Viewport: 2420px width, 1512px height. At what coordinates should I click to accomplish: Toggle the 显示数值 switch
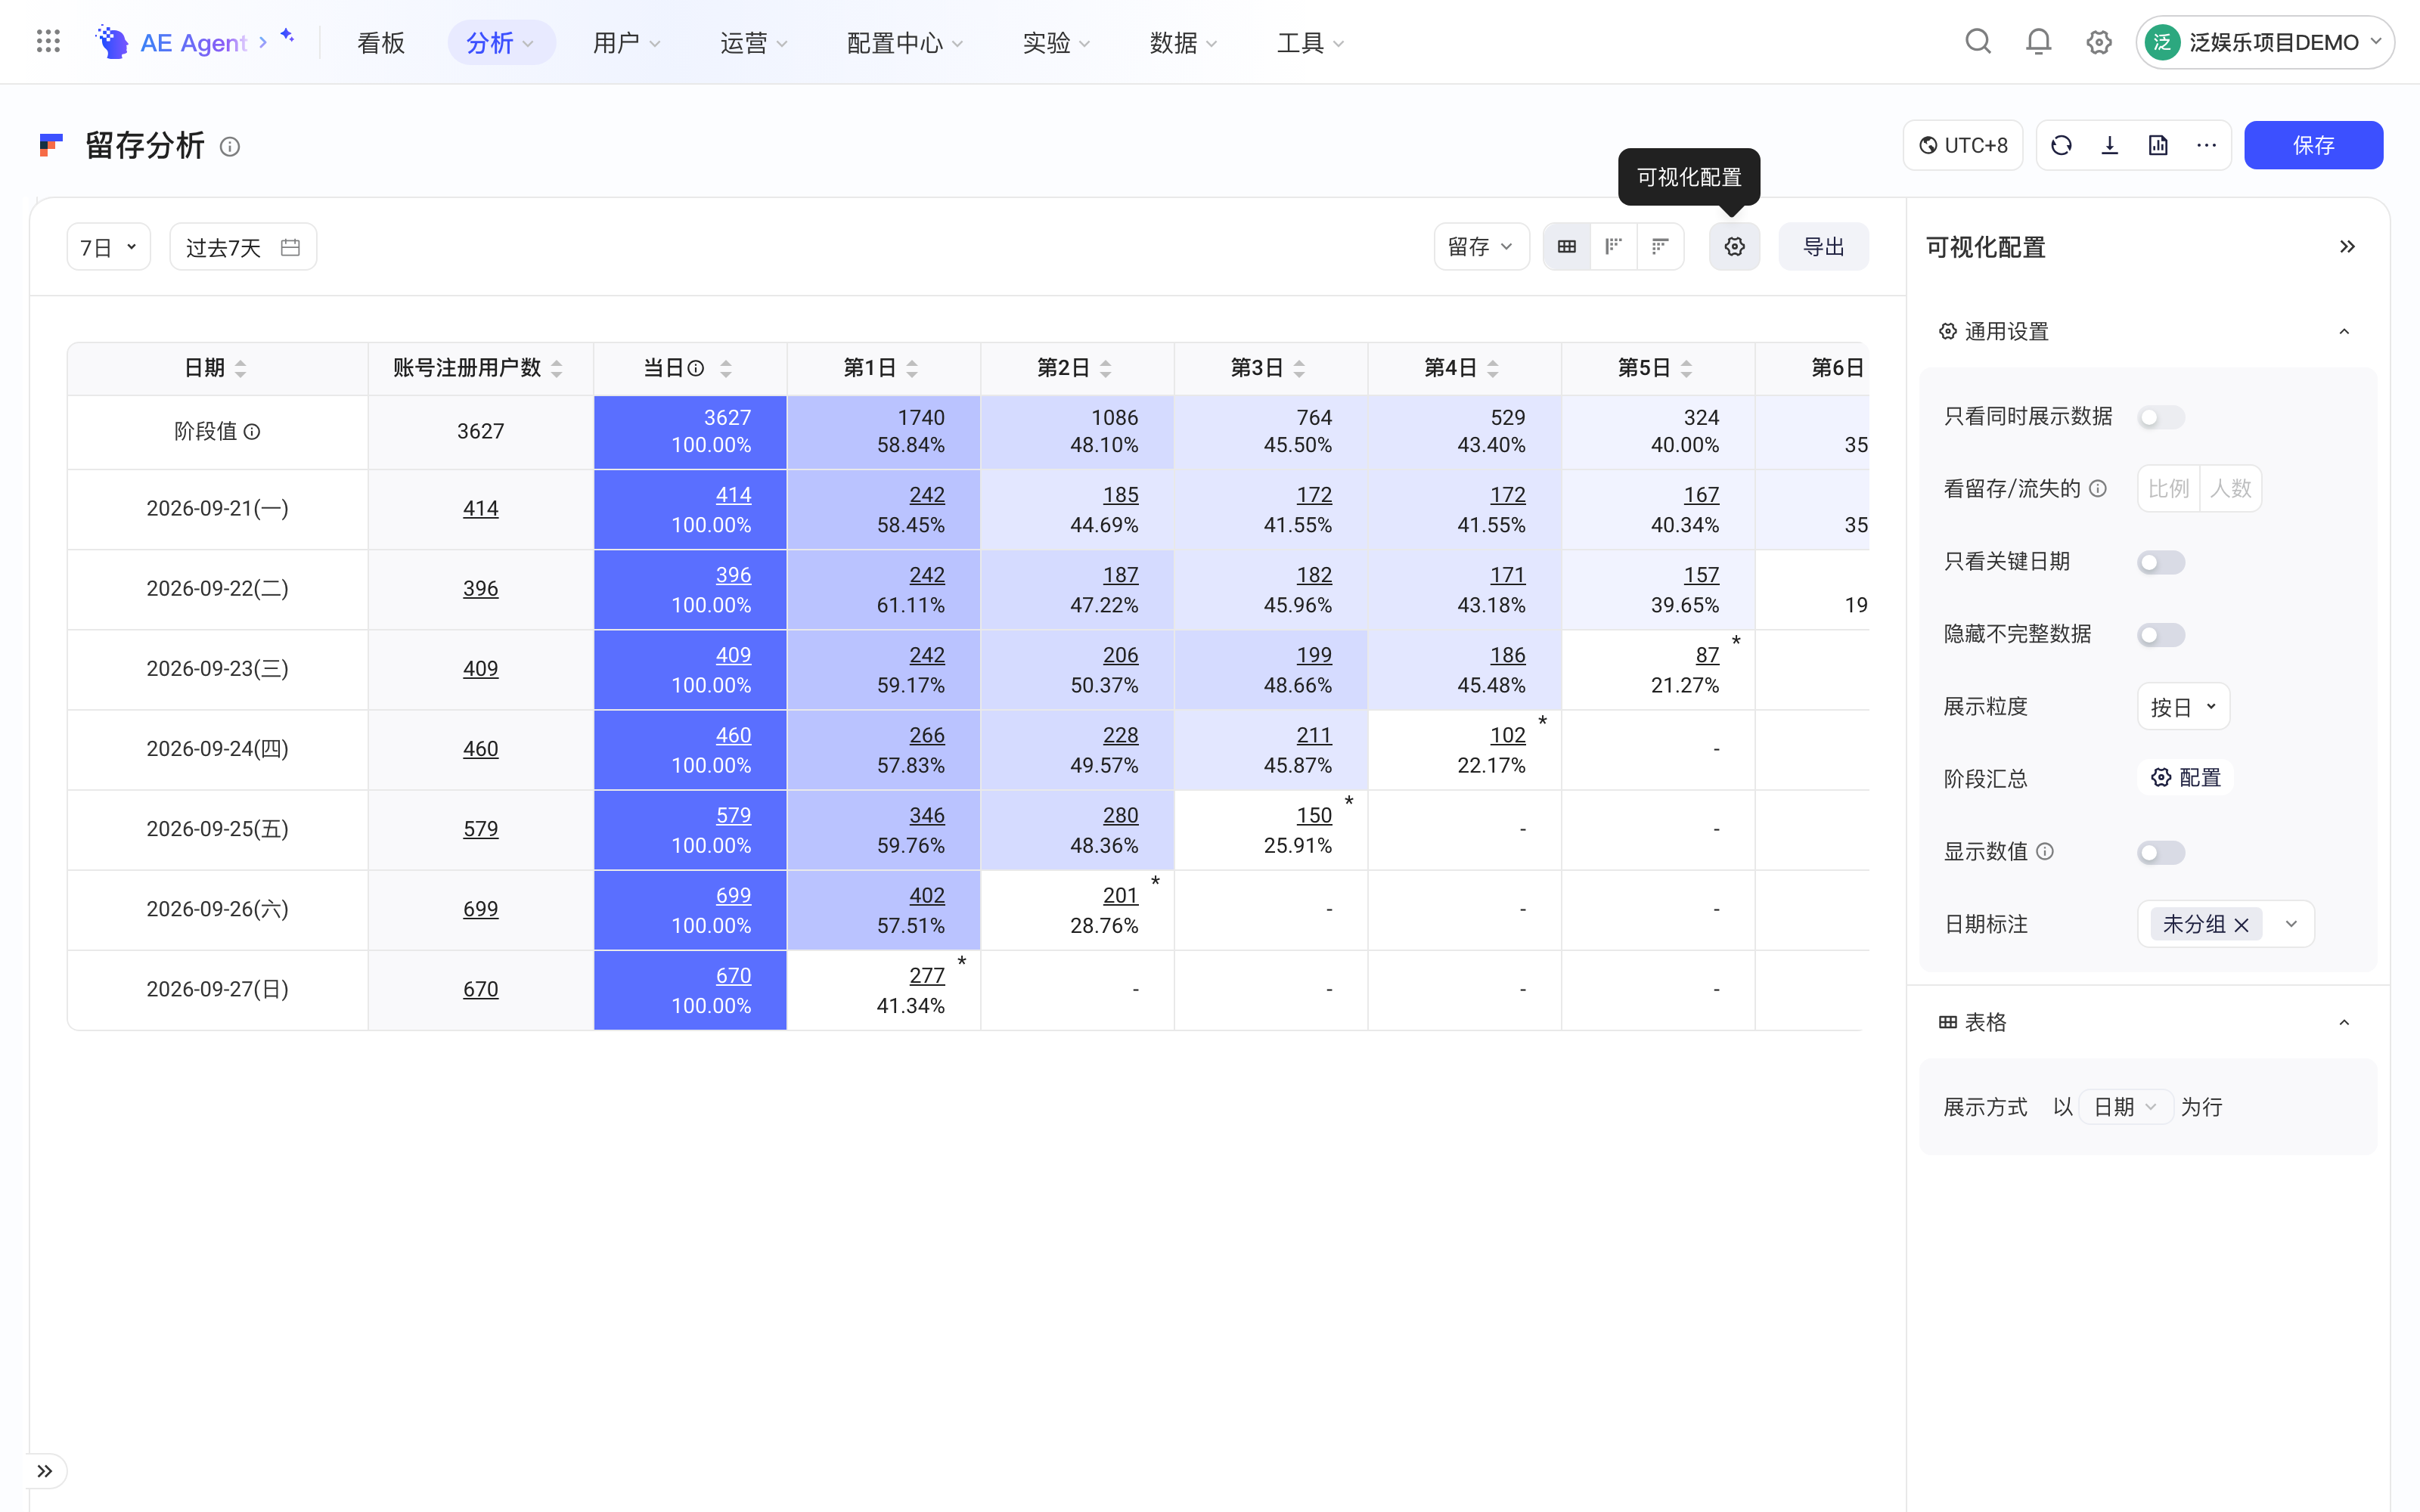coord(2160,853)
